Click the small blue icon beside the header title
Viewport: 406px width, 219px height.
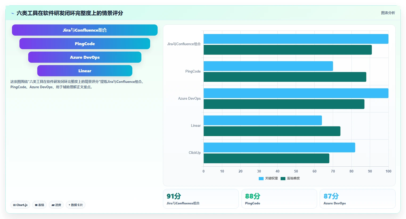[x=13, y=13]
